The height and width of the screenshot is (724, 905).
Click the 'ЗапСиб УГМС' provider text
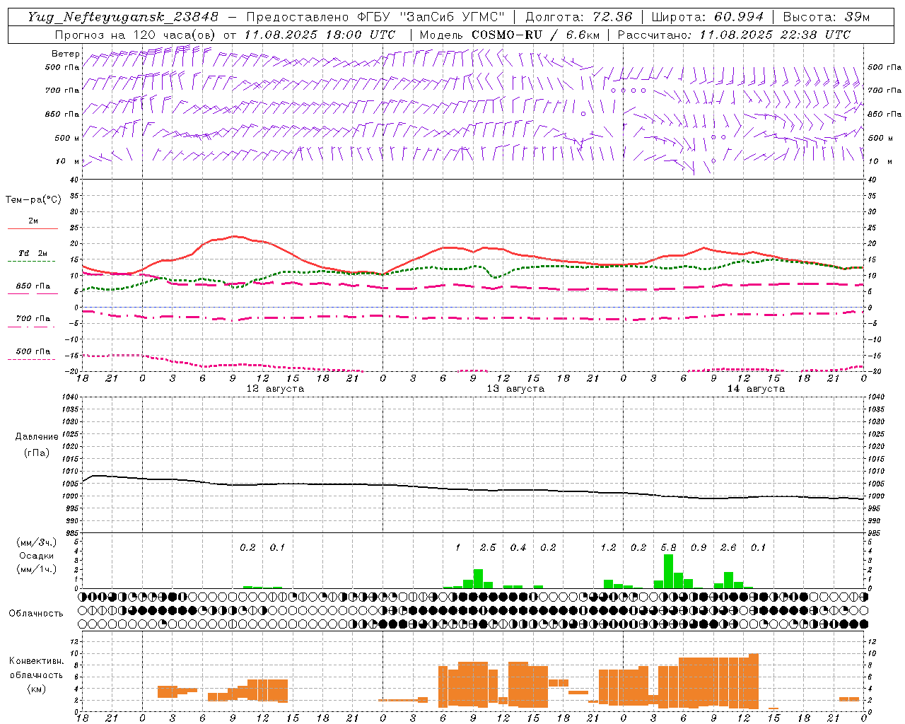tap(452, 17)
